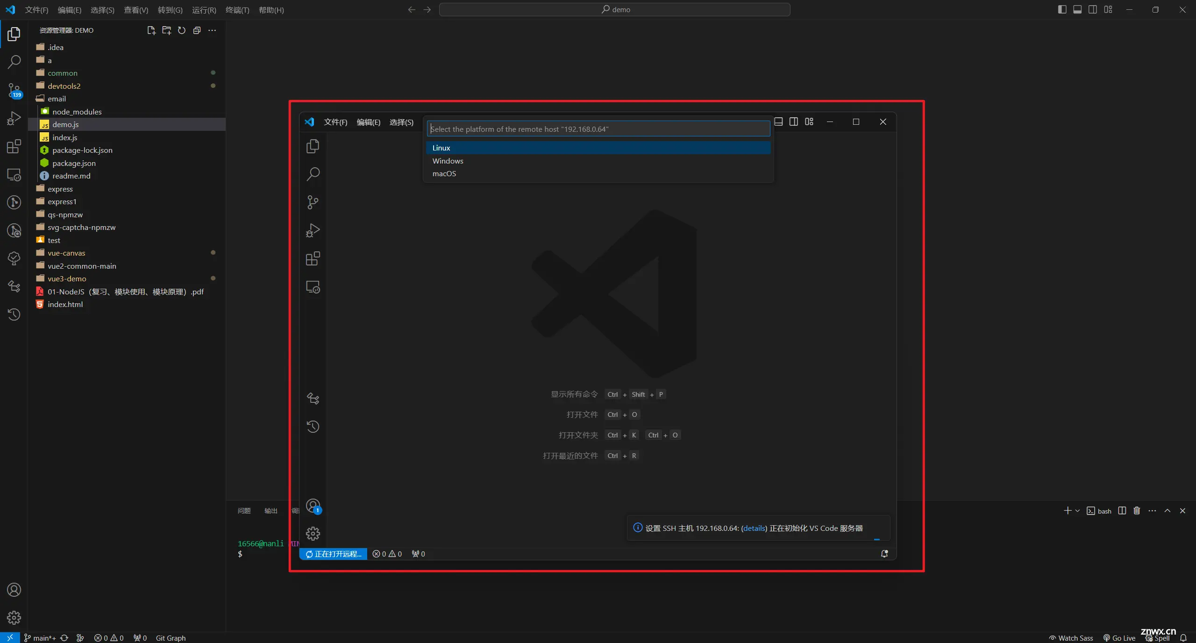Open Accounts icon with badge in inner window
Image resolution: width=1196 pixels, height=643 pixels.
pos(313,506)
